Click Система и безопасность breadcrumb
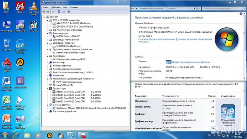247x139 pixels. tap(151, 9)
